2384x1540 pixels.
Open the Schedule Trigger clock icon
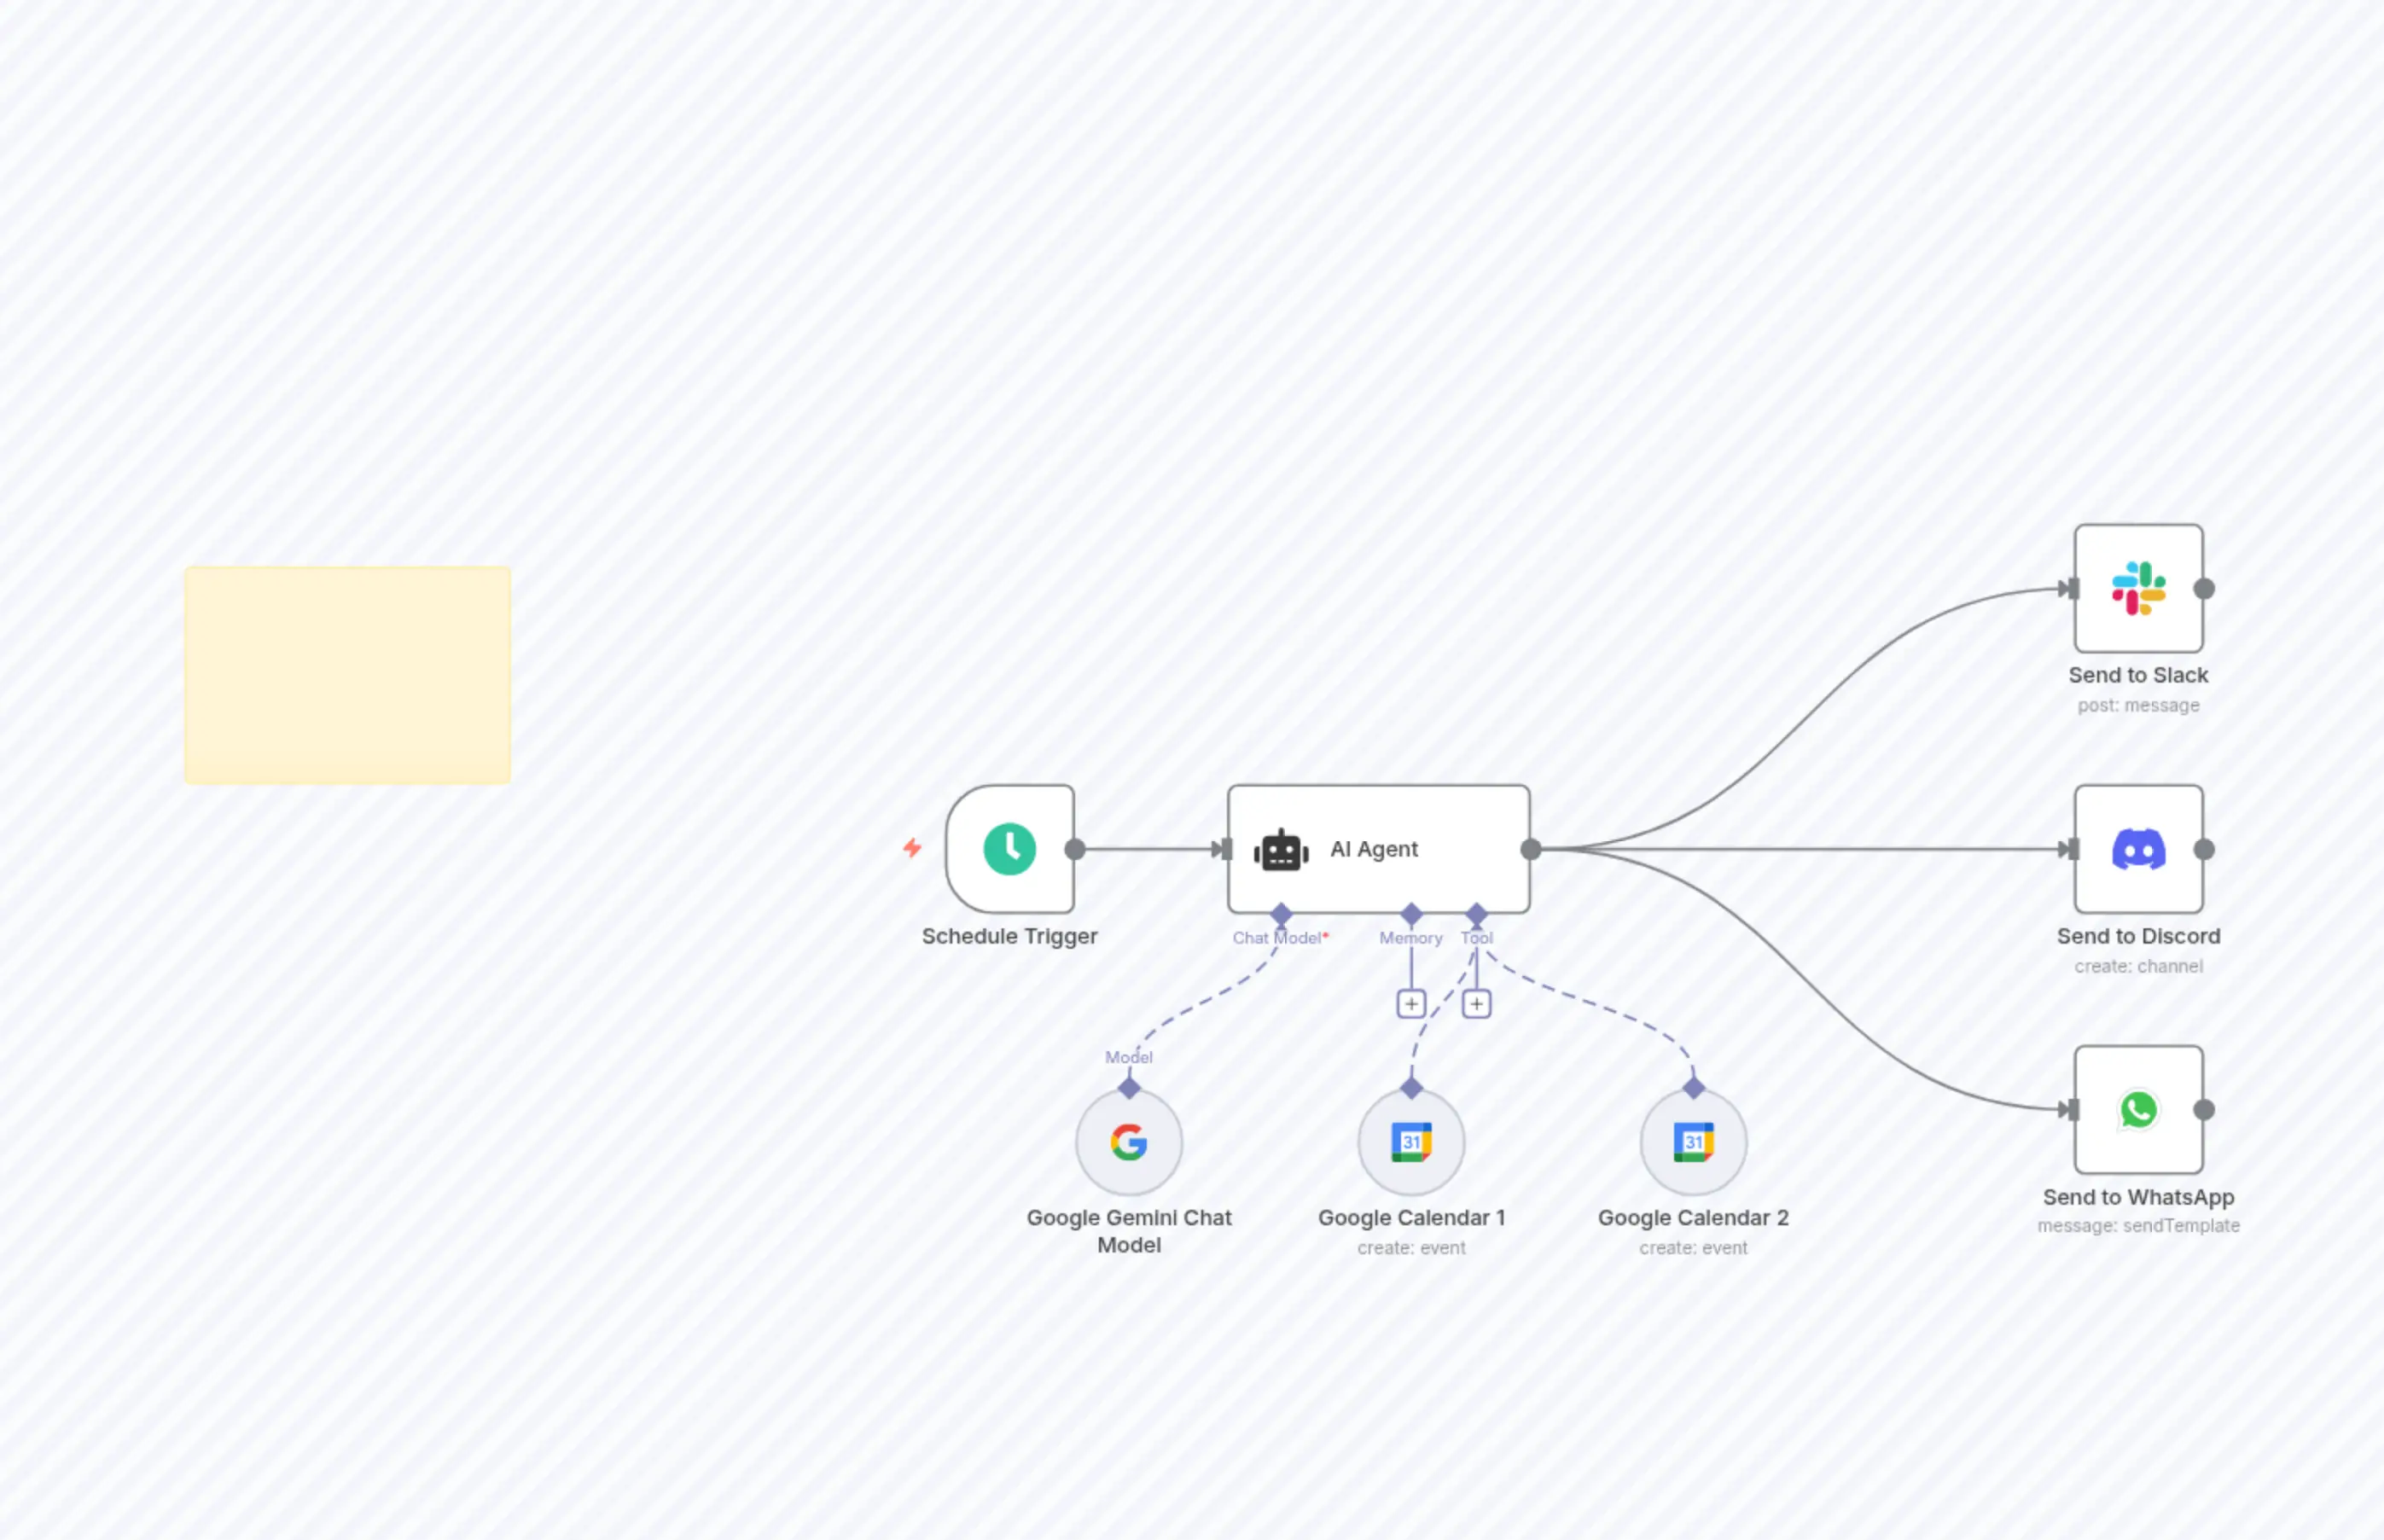[1010, 848]
